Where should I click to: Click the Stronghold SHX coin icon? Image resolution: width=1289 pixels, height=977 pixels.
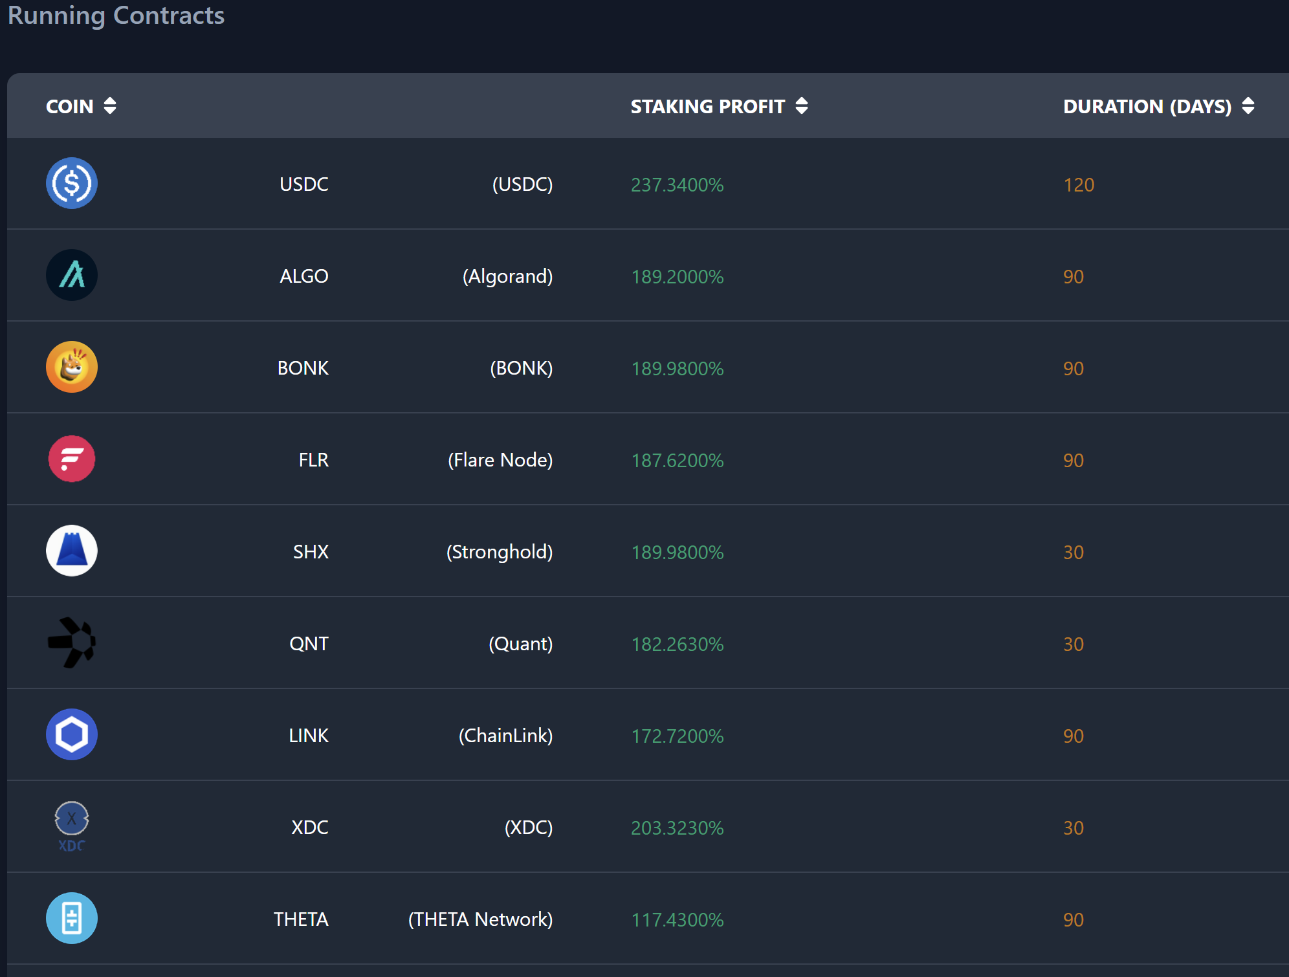click(72, 551)
